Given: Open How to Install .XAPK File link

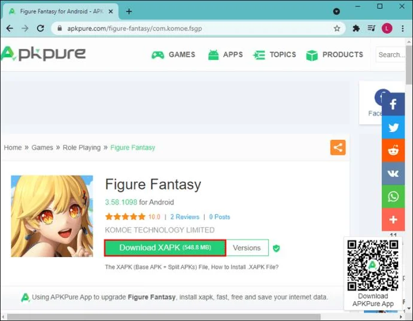Looking at the screenshot, I should (x=245, y=267).
